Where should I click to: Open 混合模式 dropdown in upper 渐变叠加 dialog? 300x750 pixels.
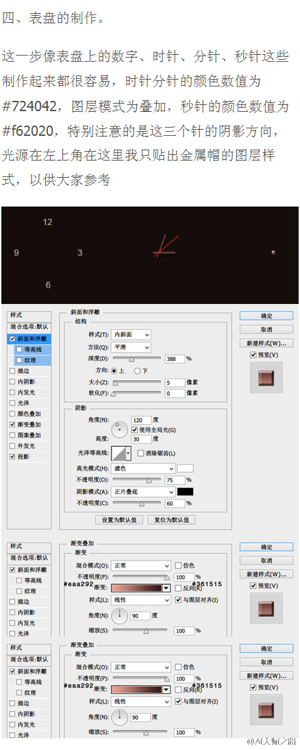tap(141, 565)
